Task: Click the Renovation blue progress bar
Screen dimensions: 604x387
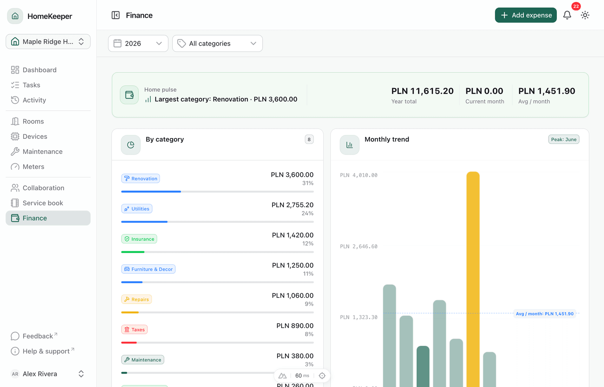Action: point(151,192)
